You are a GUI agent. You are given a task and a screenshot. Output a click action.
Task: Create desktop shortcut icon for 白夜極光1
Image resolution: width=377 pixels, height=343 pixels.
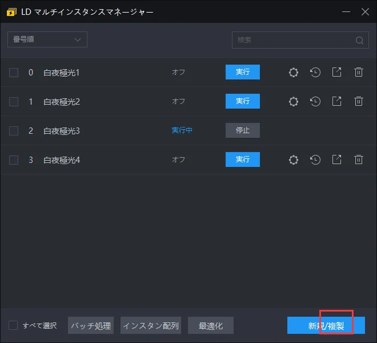pos(336,72)
